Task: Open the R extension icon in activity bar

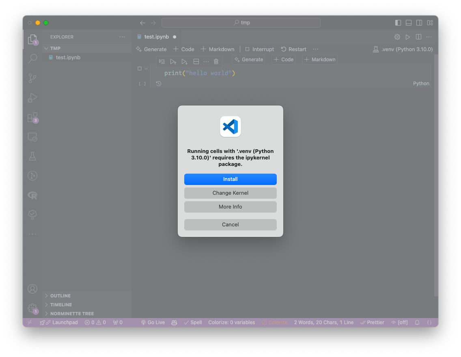Action: (32, 195)
